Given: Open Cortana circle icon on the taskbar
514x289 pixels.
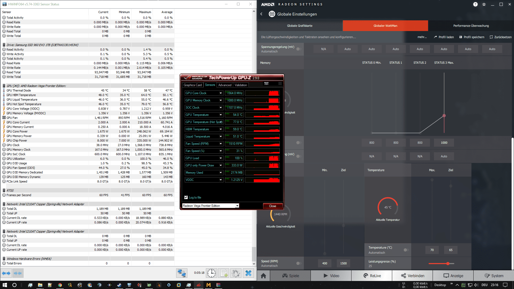Looking at the screenshot, I should pos(14,285).
